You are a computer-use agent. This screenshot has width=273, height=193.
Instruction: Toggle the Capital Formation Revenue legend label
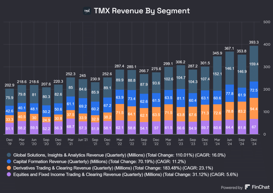coord(99,161)
